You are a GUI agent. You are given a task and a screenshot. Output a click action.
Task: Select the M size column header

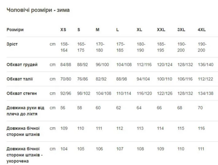click(97, 29)
